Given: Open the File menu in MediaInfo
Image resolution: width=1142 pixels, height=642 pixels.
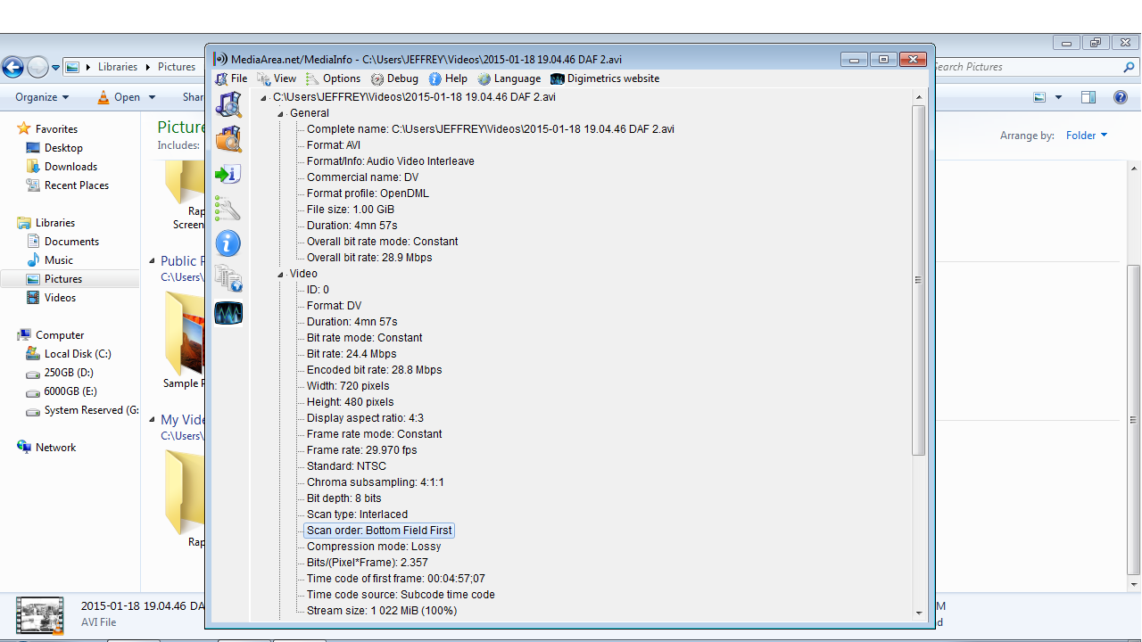Looking at the screenshot, I should click(x=231, y=78).
